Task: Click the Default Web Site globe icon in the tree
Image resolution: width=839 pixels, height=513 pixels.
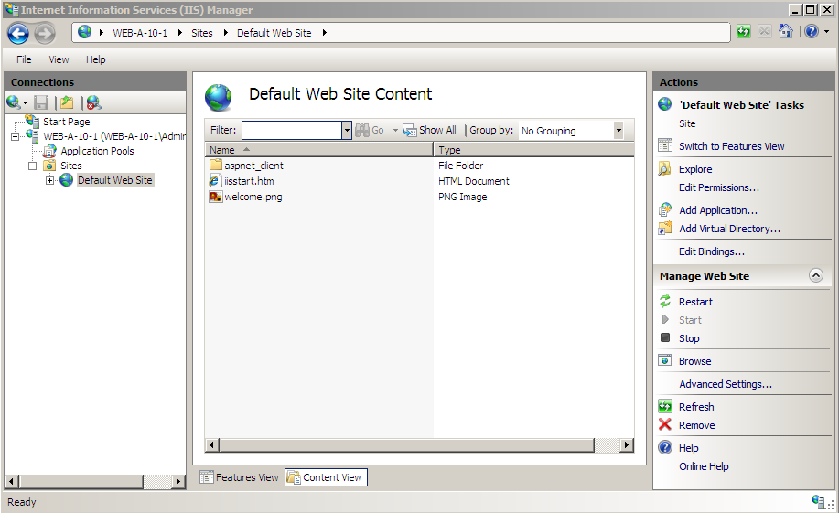Action: pos(67,180)
